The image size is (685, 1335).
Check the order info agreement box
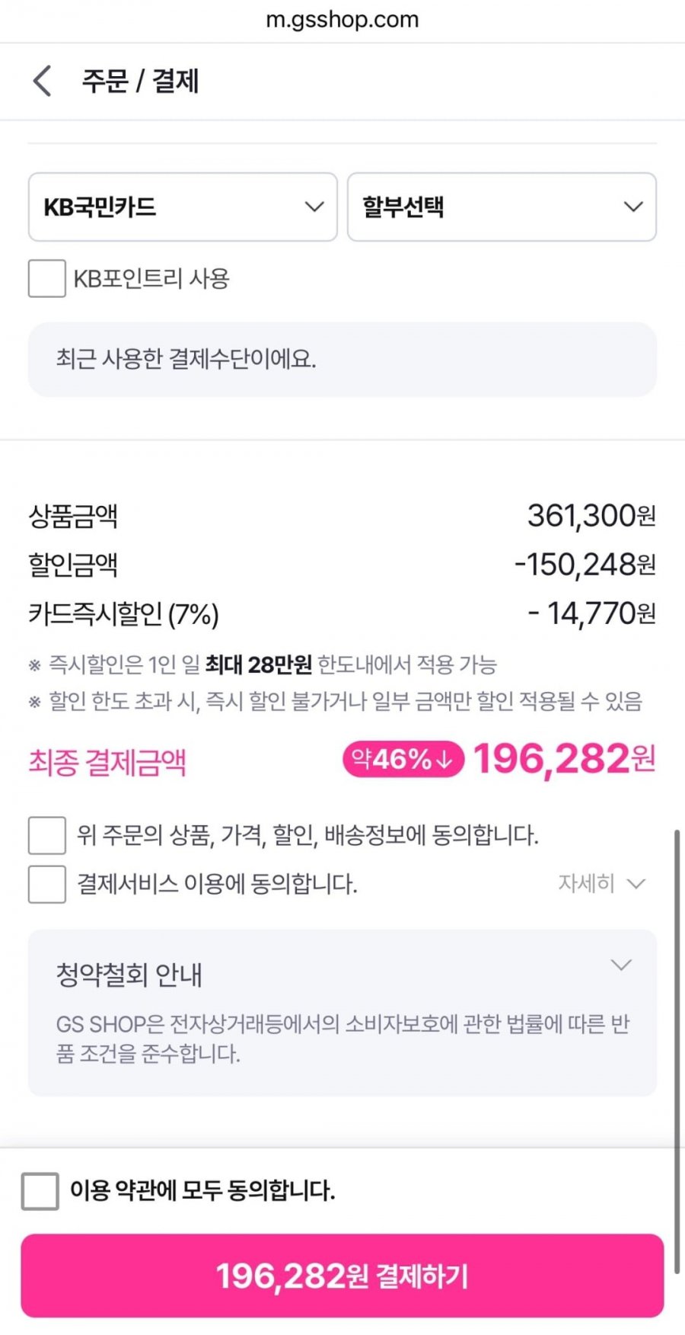click(x=47, y=835)
